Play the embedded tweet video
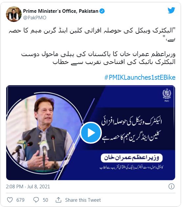182x207 pixels. 91,133
